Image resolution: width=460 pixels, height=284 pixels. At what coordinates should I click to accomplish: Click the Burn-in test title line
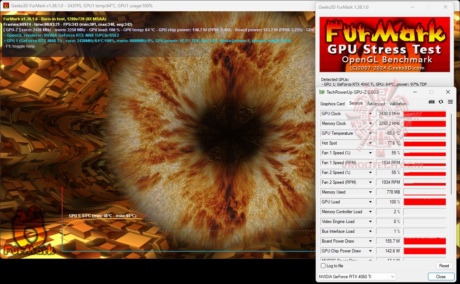(55, 19)
